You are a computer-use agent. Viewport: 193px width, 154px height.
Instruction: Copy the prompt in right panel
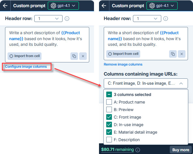tap(173, 54)
